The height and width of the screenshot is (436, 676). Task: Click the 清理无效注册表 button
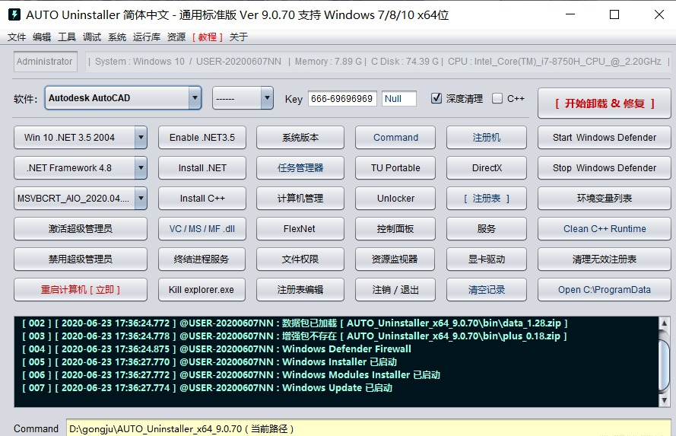click(x=605, y=259)
